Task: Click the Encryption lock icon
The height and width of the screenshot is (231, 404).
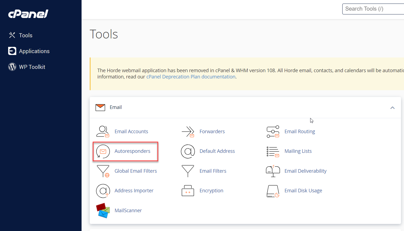Action: [x=188, y=191]
